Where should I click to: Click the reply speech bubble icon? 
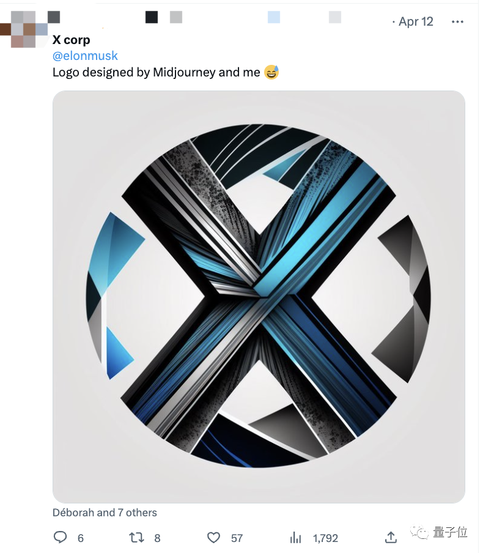[x=60, y=538]
